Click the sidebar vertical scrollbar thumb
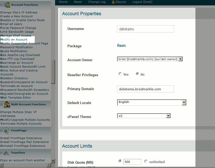This screenshot has width=215, height=168. [53, 72]
